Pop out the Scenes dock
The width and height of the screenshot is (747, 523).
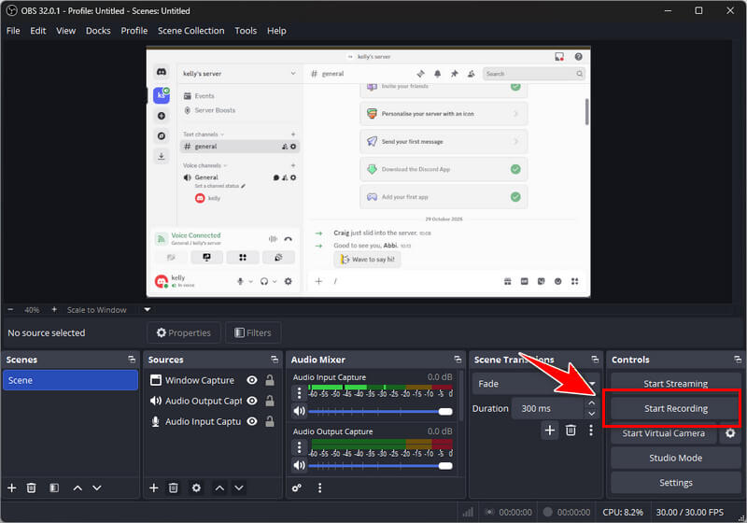(x=132, y=360)
